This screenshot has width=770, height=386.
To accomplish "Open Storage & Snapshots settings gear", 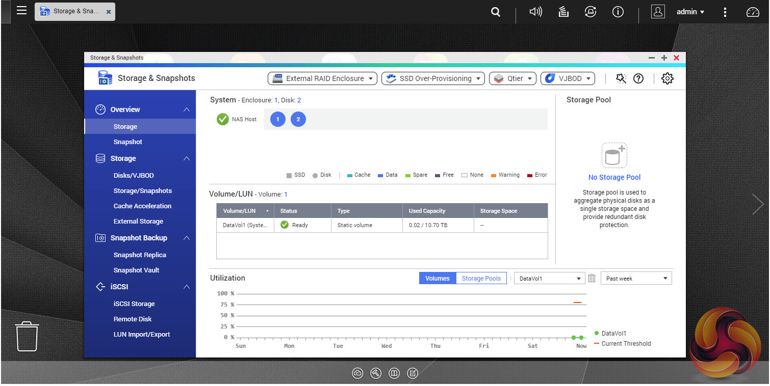I will (x=667, y=78).
